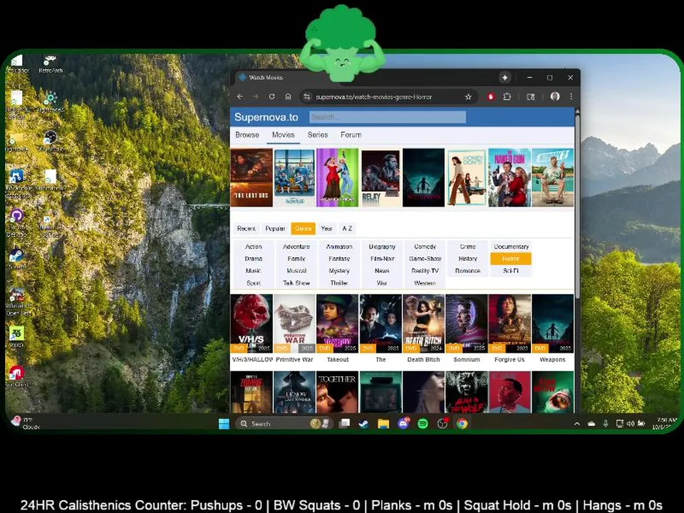Choose the Thriller genre
Screen dimensions: 684x513
(339, 283)
